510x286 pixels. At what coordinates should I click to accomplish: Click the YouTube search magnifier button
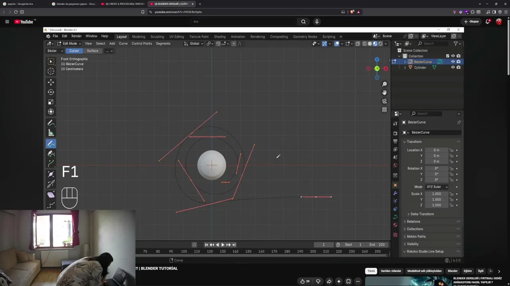(303, 21)
